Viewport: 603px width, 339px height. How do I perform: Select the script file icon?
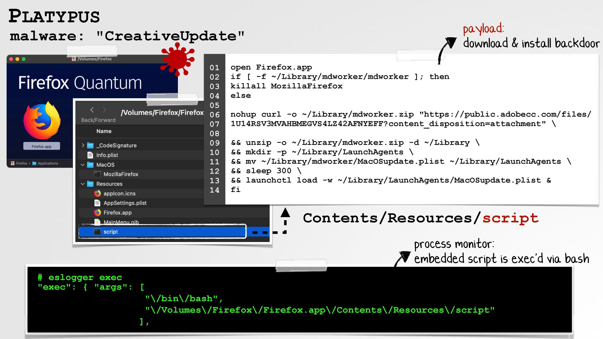pos(97,232)
